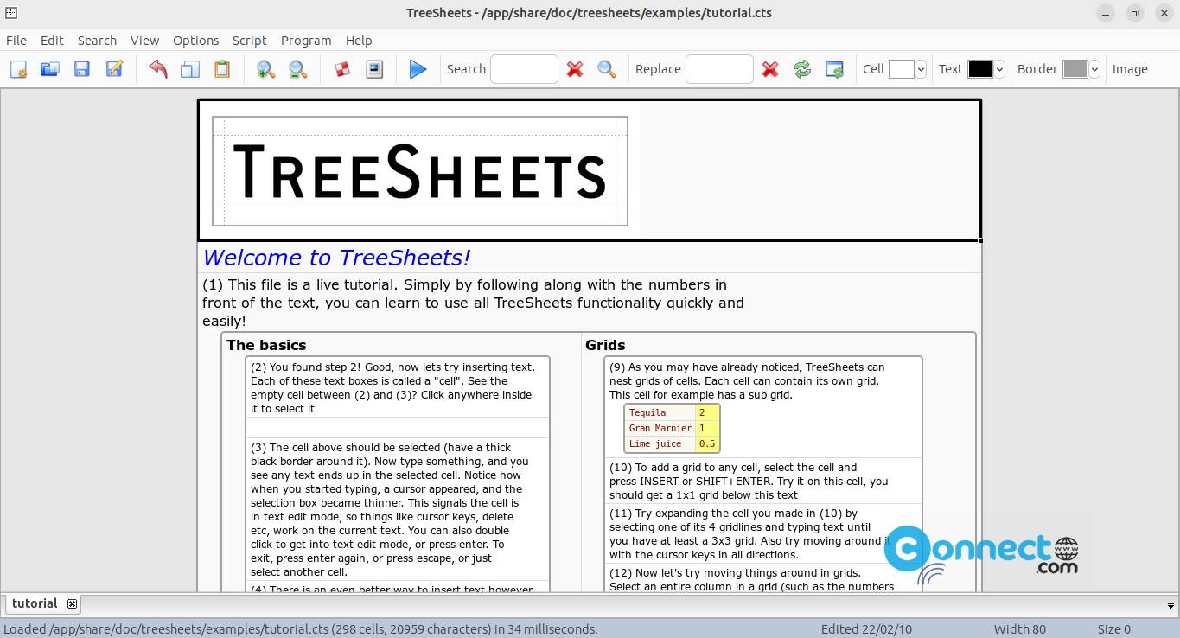This screenshot has width=1180, height=638.
Task: Click the step (9) nested grids text
Action: [x=747, y=380]
